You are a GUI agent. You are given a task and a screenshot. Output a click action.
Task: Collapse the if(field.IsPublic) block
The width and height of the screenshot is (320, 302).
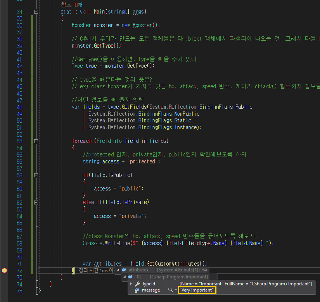tap(36, 175)
